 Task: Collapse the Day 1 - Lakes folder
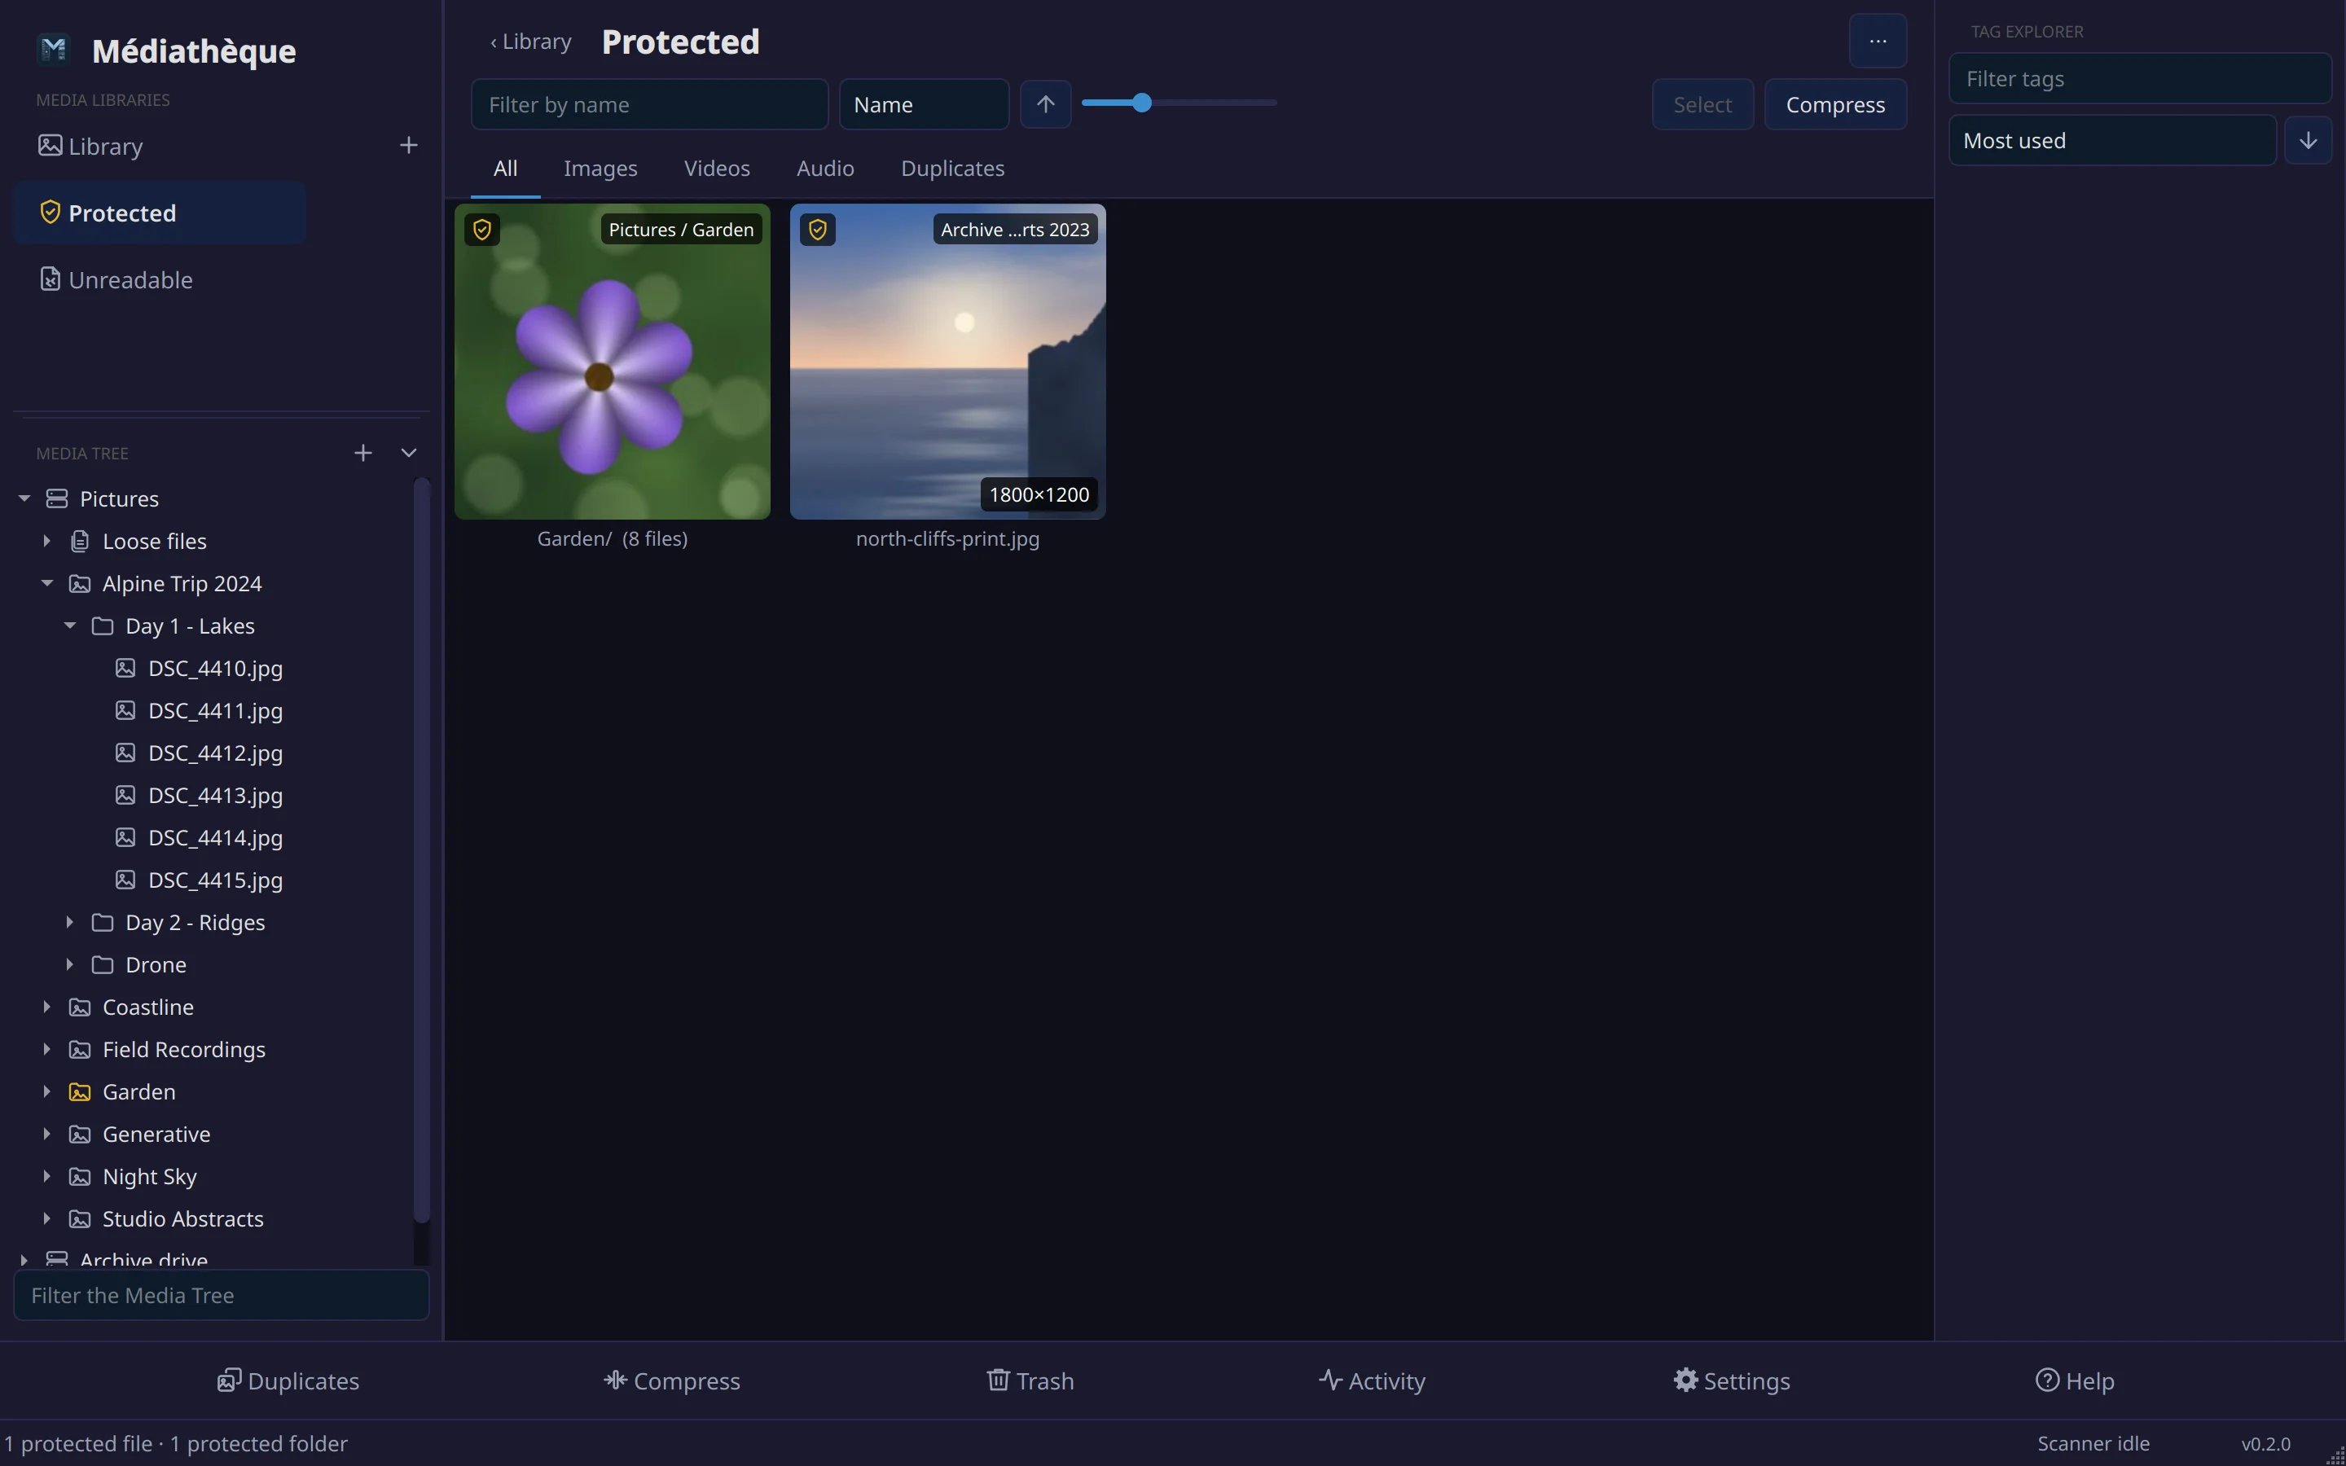70,626
